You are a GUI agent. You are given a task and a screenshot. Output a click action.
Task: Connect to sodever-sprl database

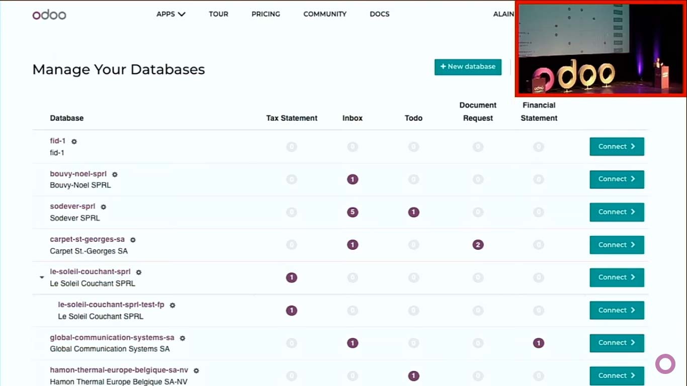617,212
